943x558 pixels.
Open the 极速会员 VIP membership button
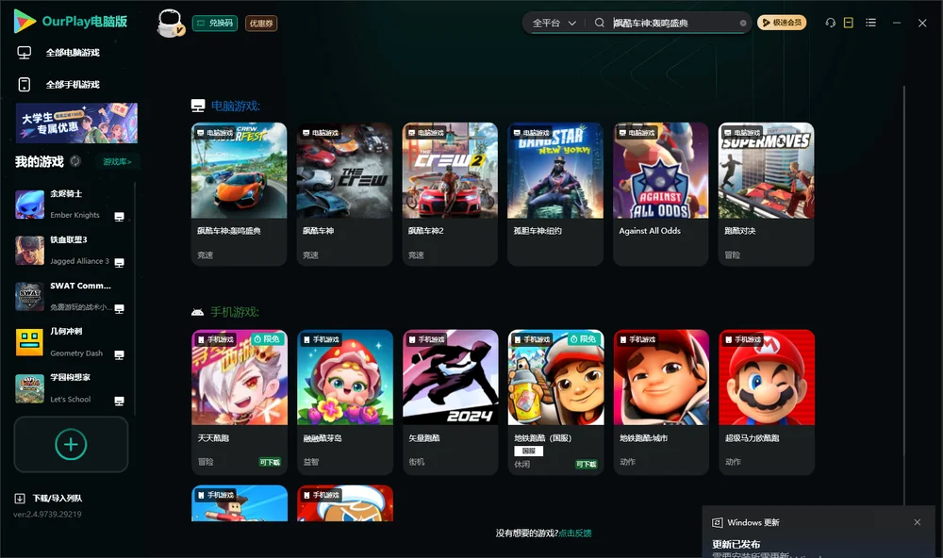tap(782, 23)
